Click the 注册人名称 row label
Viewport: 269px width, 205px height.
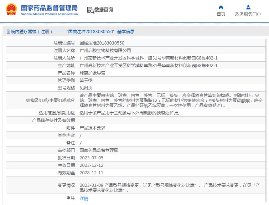click(64, 51)
